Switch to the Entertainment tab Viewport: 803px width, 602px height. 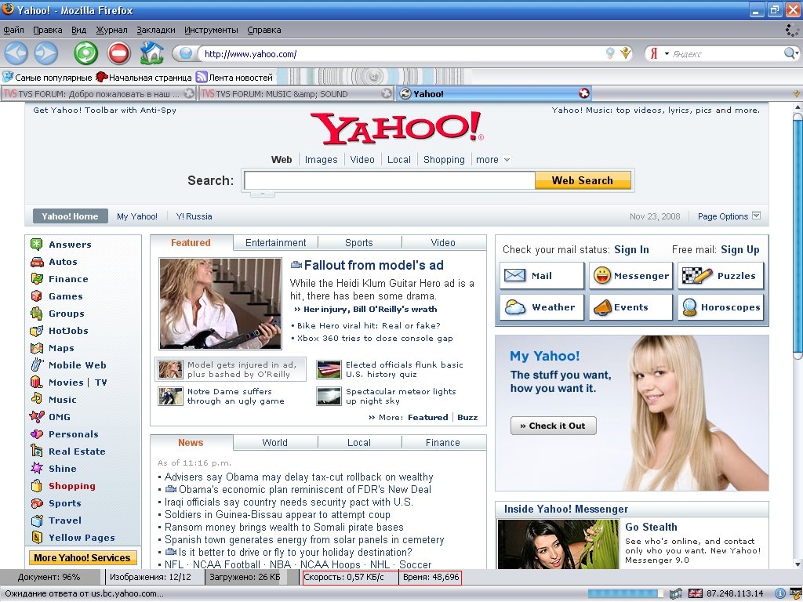pos(275,243)
